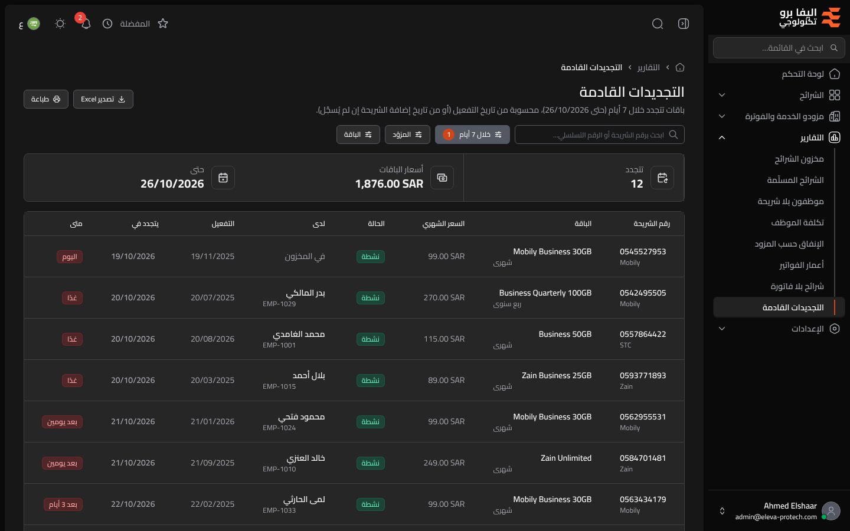The image size is (850, 531).
Task: Click التقارير breadcrumb link
Action: [649, 67]
